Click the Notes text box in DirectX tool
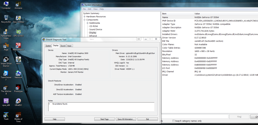The image size is (258, 125). tap(101, 107)
